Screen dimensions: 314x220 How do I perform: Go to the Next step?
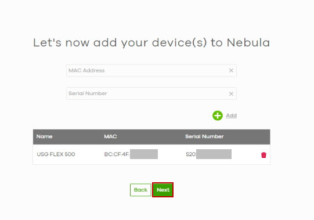[163, 190]
